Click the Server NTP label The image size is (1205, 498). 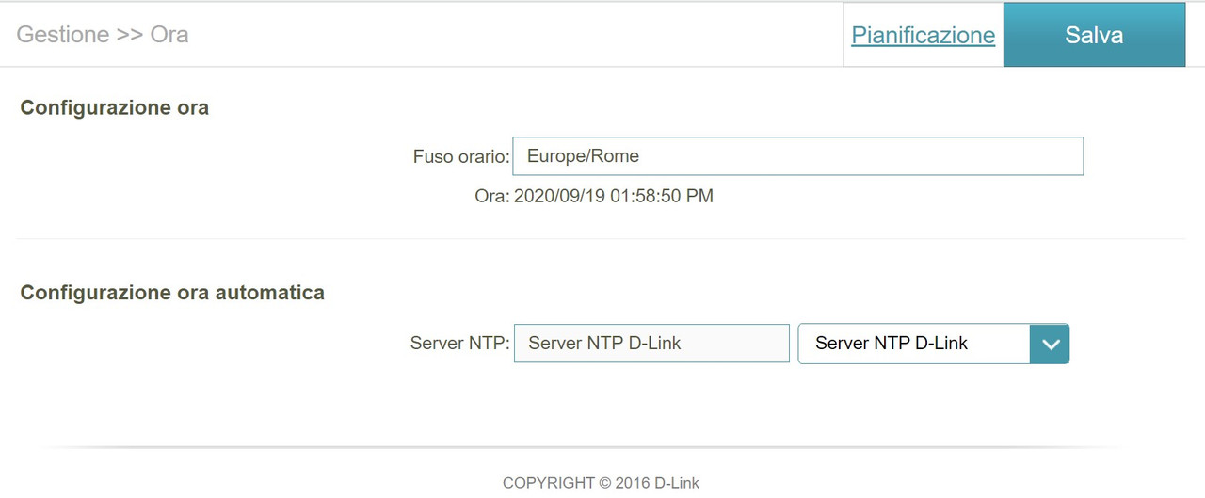[x=459, y=344]
